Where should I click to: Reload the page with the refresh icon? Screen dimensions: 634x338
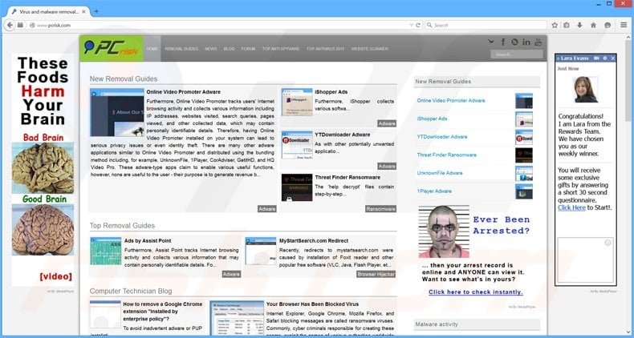pos(418,25)
